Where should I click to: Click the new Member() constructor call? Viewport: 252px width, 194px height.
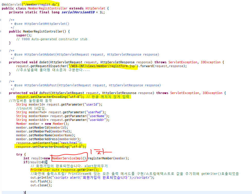[57, 124]
